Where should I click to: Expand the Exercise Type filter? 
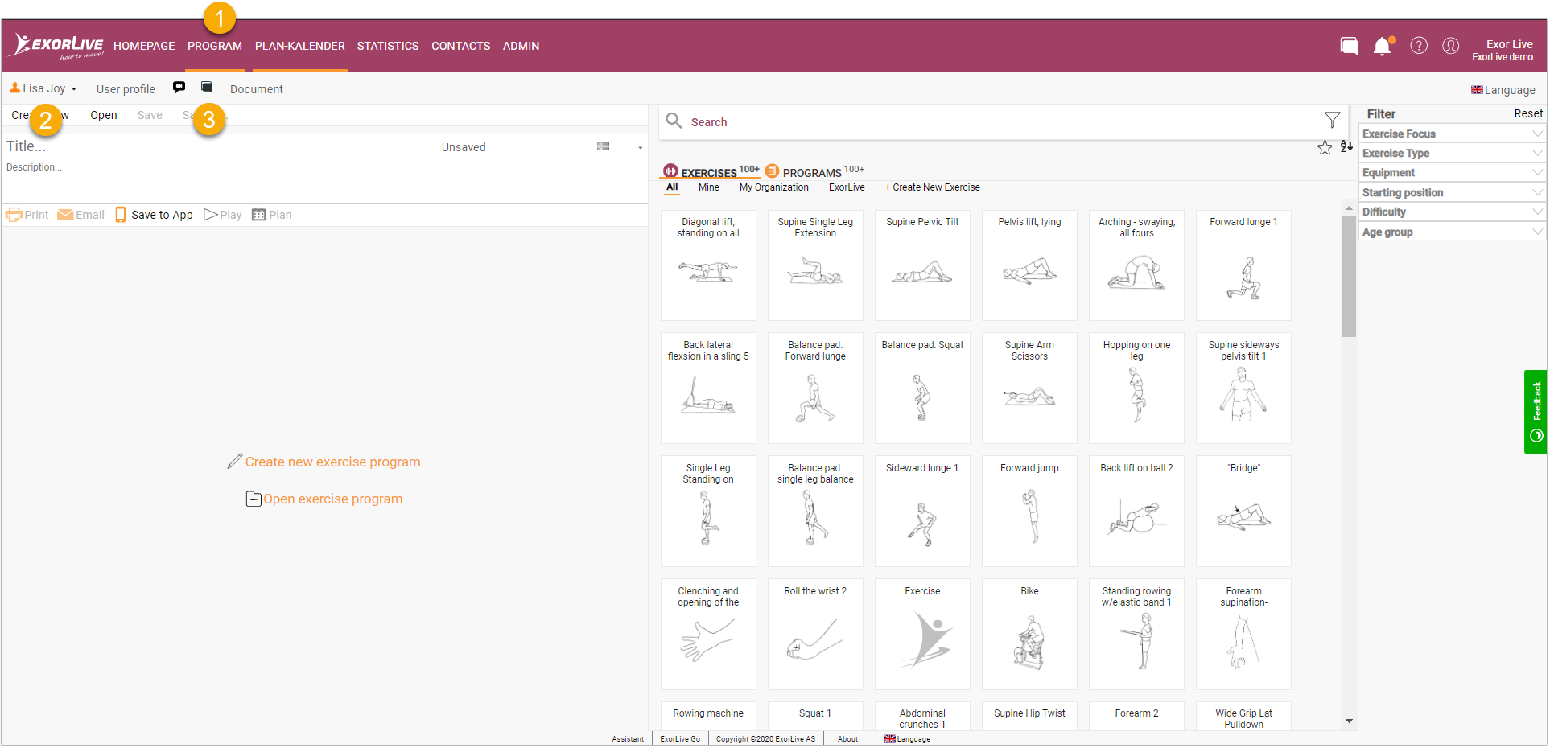(x=1452, y=153)
